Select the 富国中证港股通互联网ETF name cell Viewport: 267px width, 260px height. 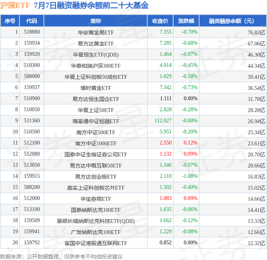coord(95,243)
